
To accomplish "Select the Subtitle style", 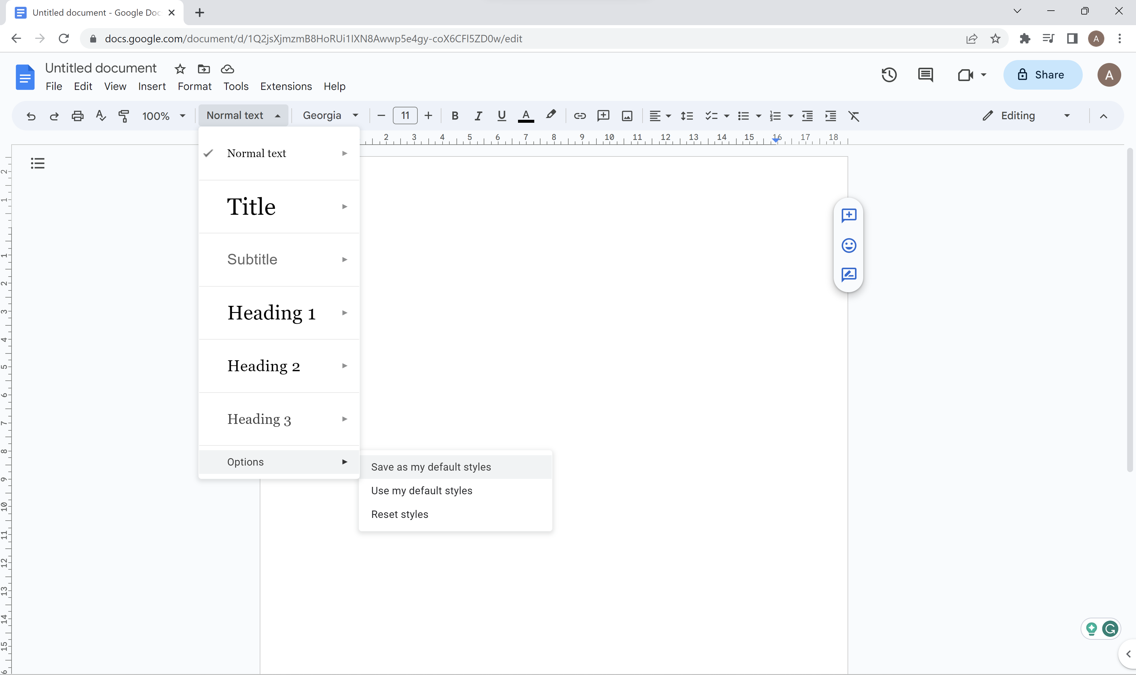I will (279, 259).
